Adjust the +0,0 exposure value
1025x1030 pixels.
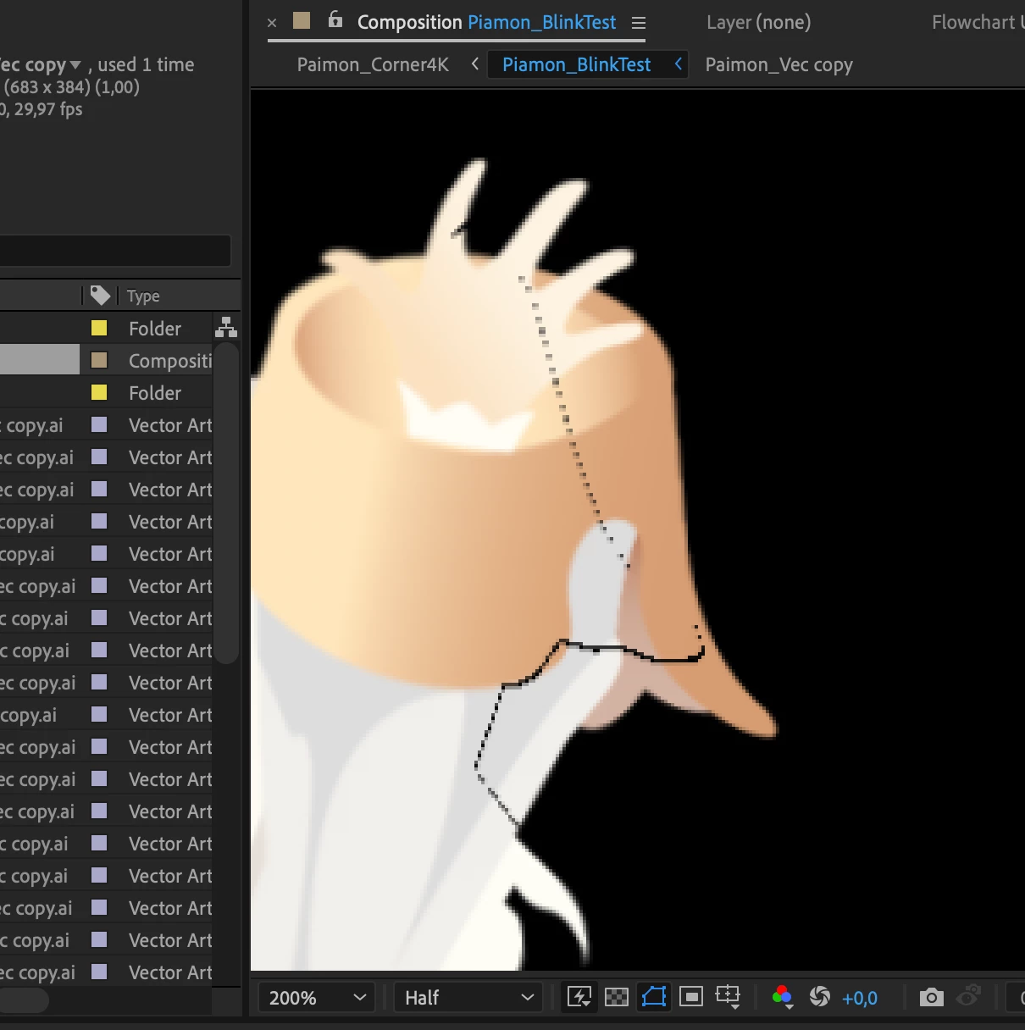860,999
